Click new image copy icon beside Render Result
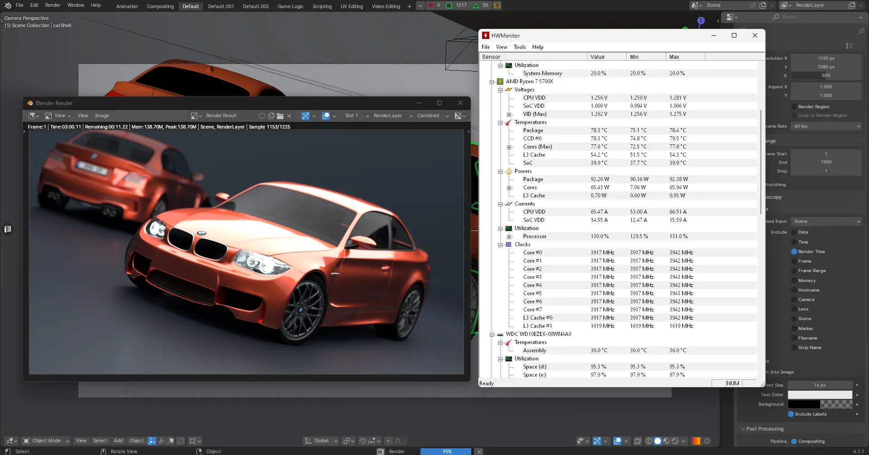Image resolution: width=869 pixels, height=455 pixels. 271,116
